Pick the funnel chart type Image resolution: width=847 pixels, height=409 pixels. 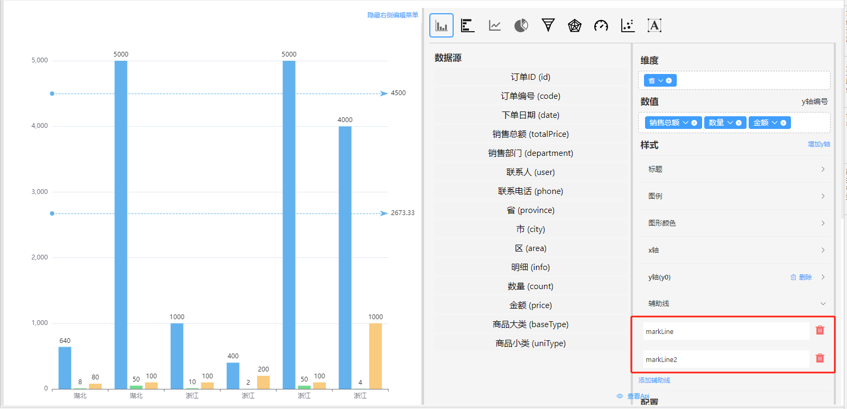point(548,25)
